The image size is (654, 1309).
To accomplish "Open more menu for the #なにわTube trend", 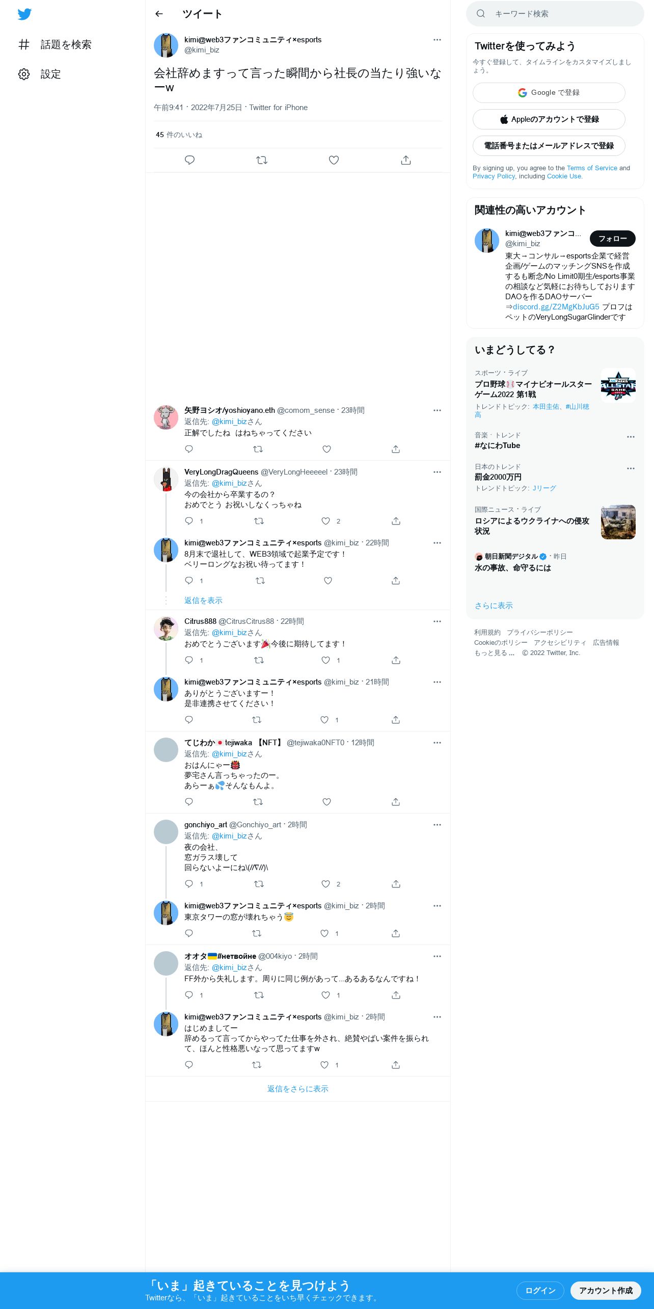I will [631, 437].
